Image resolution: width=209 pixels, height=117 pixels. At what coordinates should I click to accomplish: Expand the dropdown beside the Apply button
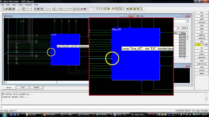click(x=178, y=28)
